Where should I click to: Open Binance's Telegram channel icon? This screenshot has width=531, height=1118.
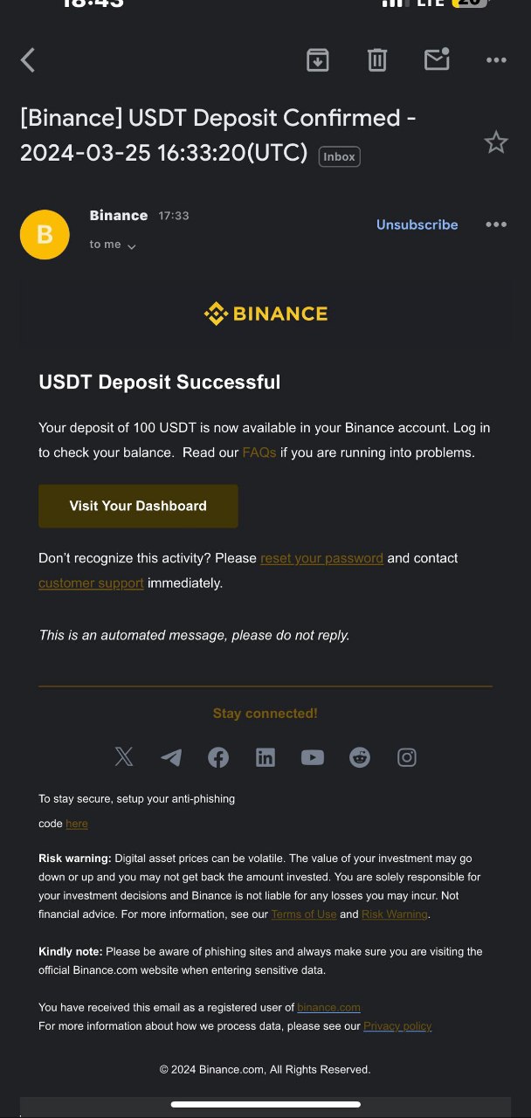pos(171,757)
